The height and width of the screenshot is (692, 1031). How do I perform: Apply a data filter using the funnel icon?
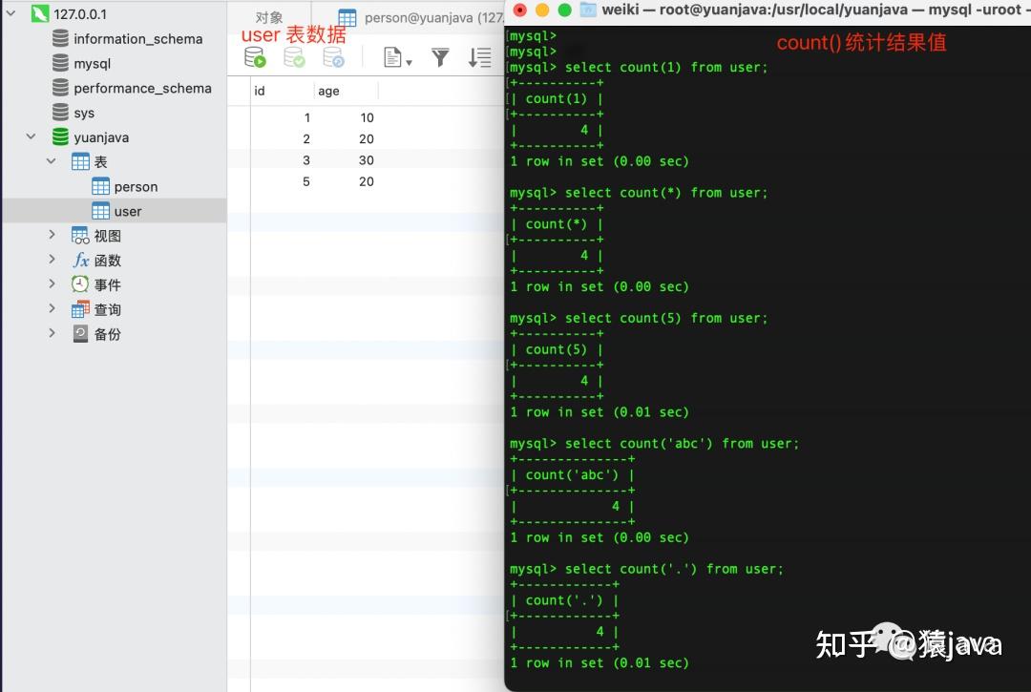440,57
